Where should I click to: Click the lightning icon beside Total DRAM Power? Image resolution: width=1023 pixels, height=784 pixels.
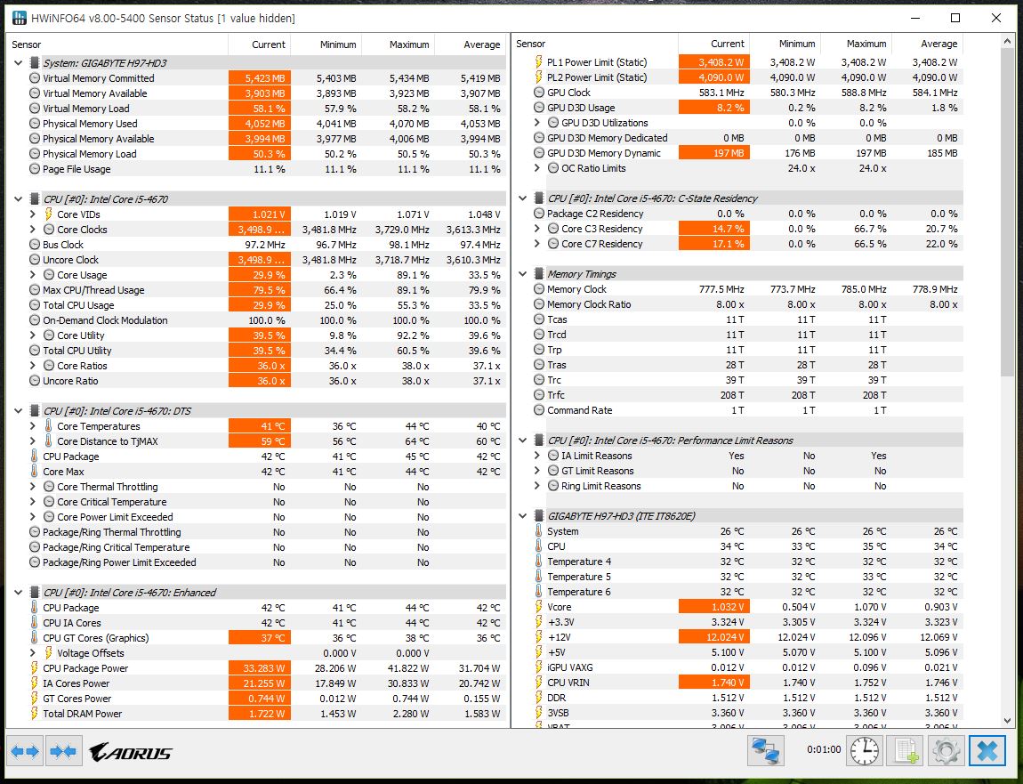[x=35, y=714]
